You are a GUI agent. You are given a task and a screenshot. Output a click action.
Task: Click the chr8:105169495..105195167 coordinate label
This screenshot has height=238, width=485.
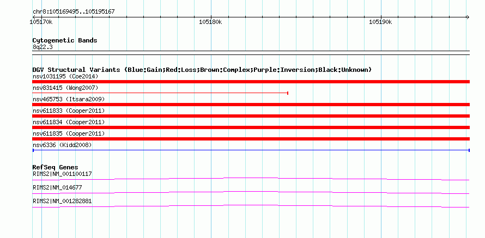click(x=74, y=12)
